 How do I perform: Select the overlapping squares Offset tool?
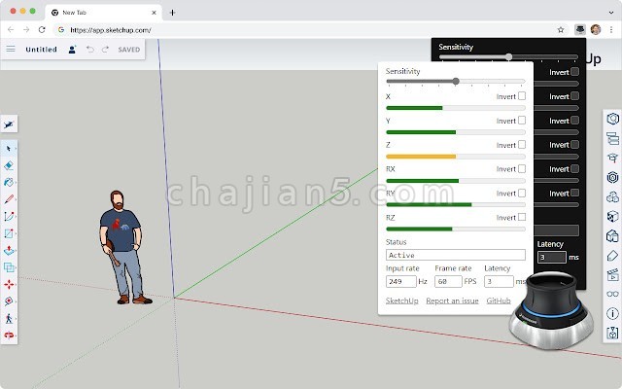tap(9, 267)
